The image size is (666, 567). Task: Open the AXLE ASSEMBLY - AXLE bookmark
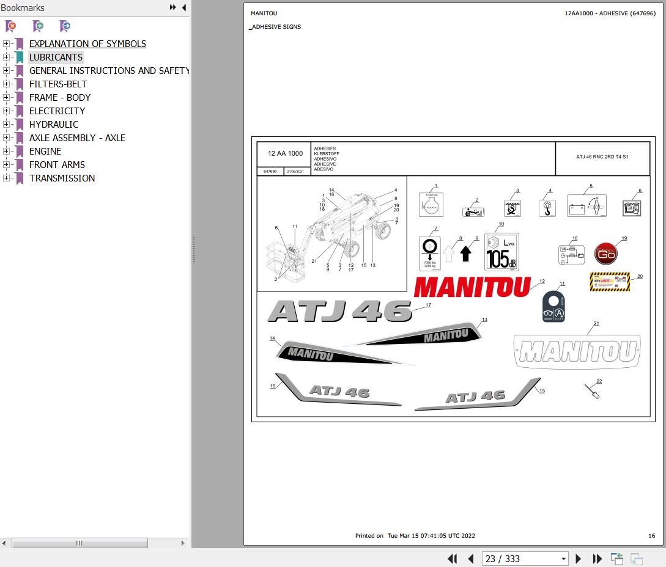pyautogui.click(x=77, y=138)
